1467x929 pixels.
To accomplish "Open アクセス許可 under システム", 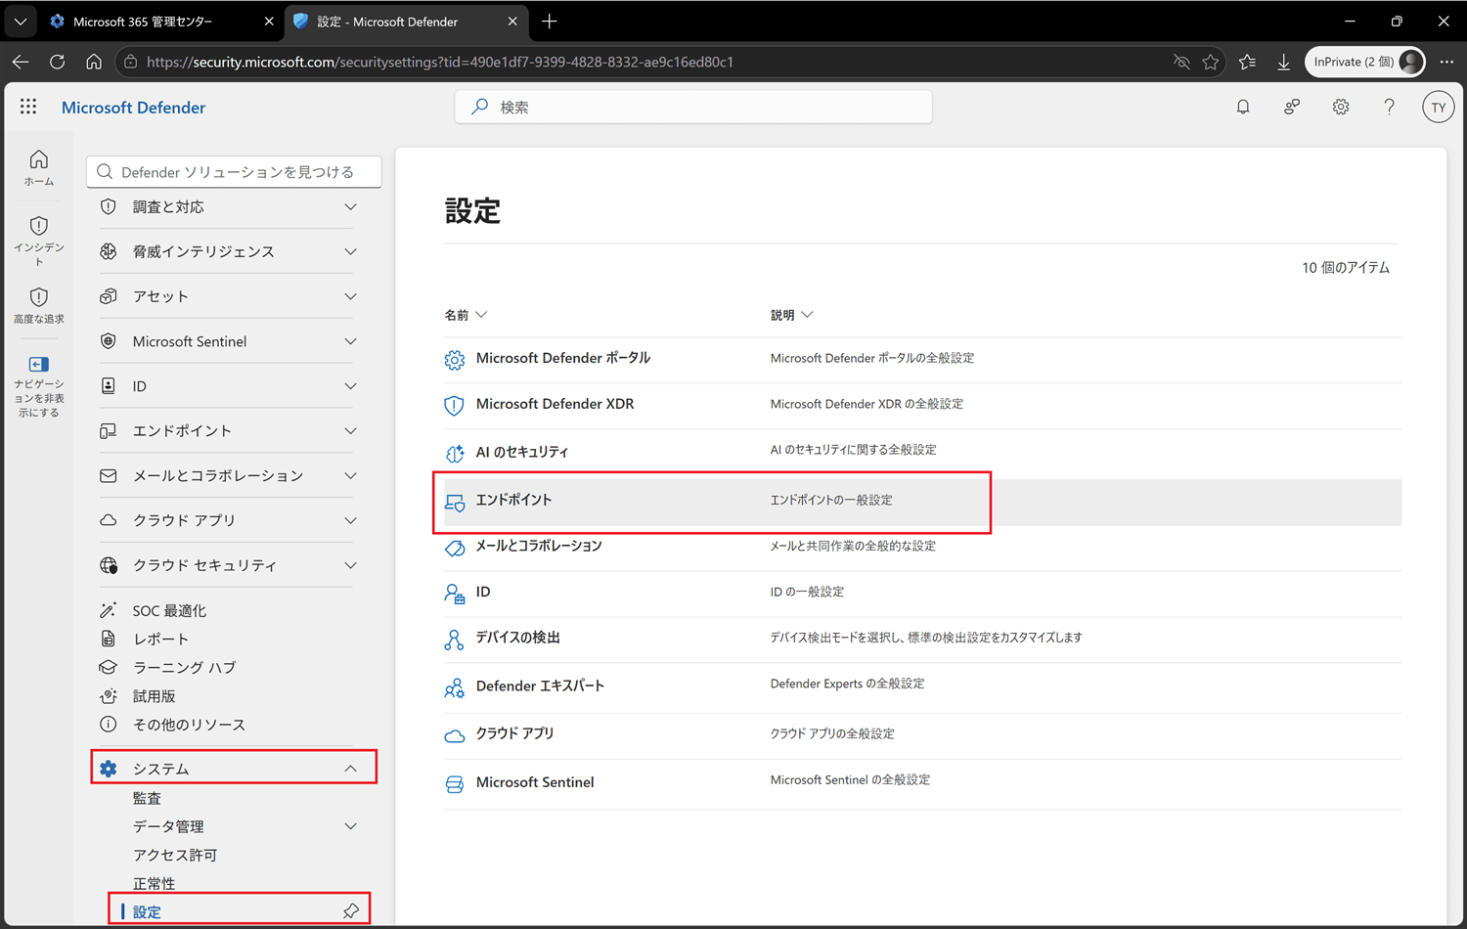I will pyautogui.click(x=175, y=855).
